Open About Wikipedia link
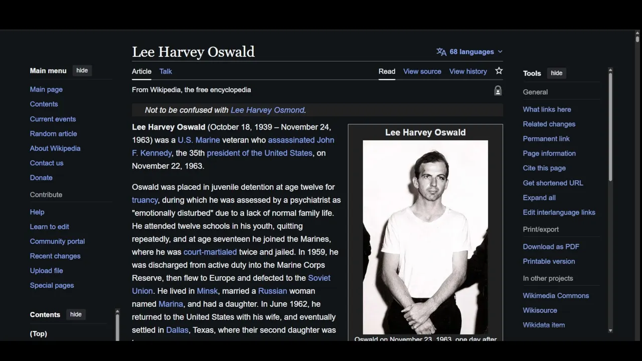 click(55, 148)
